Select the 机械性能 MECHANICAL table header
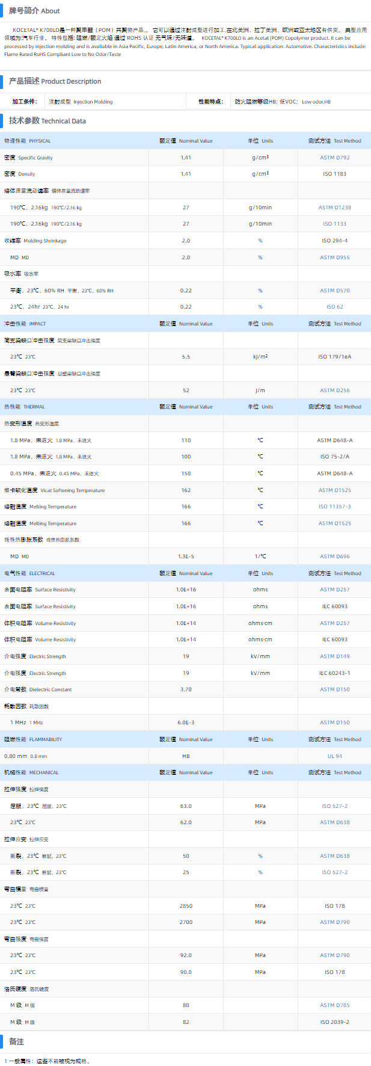The height and width of the screenshot is (1066, 371). point(31,772)
